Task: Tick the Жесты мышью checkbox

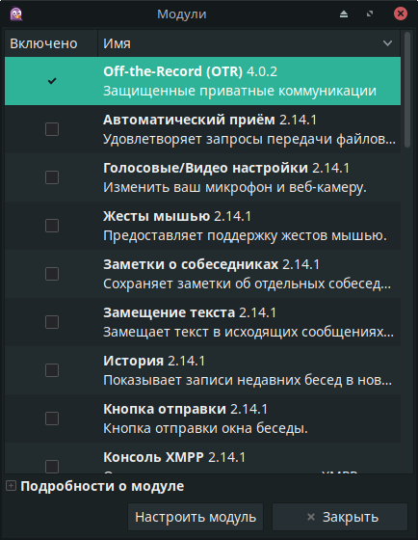Action: 52,226
